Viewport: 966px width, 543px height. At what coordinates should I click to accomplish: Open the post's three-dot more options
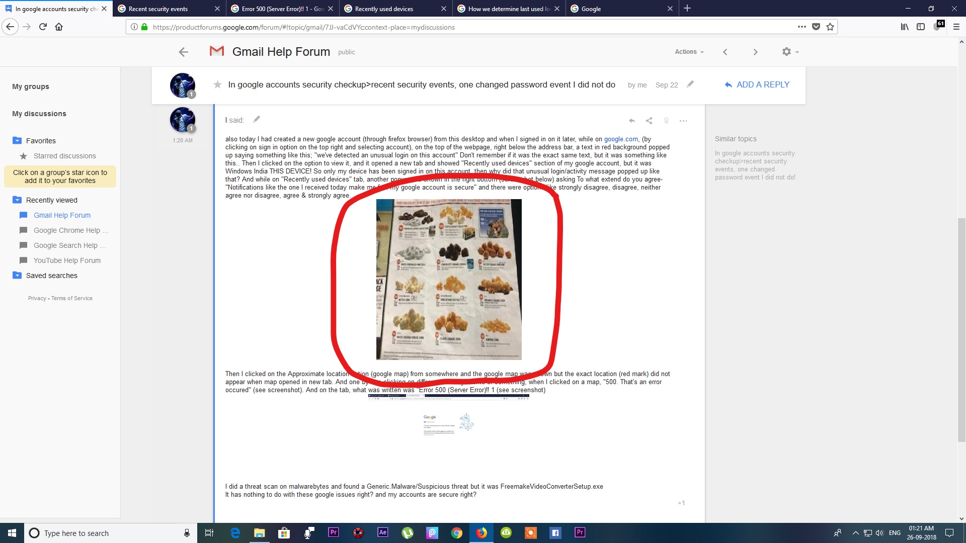click(683, 121)
